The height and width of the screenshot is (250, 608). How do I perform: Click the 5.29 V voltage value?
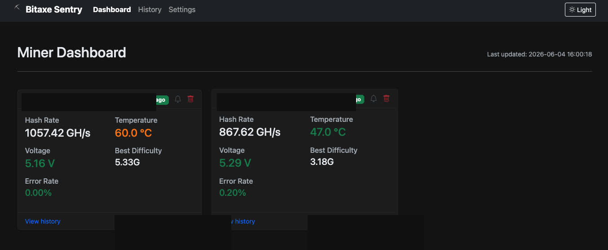coord(235,163)
